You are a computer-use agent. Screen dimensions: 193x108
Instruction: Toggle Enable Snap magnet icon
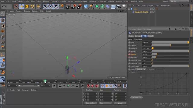click(2, 72)
